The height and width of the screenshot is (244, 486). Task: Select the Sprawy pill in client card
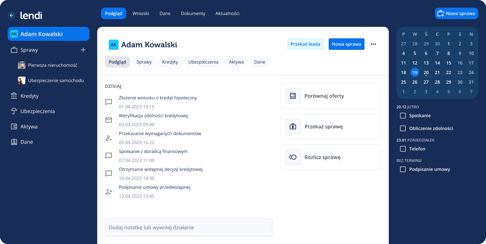pos(144,62)
